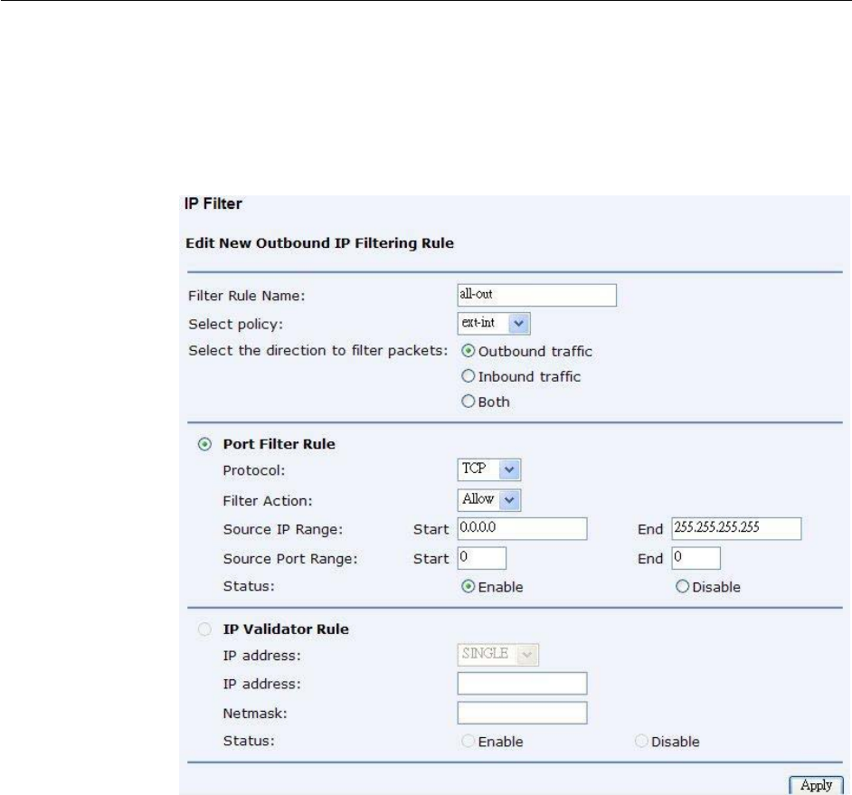Click the 'Protocol:' label
Image resolution: width=852 pixels, height=795 pixels.
(254, 470)
